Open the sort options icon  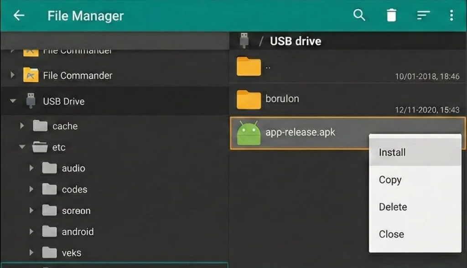[423, 15]
